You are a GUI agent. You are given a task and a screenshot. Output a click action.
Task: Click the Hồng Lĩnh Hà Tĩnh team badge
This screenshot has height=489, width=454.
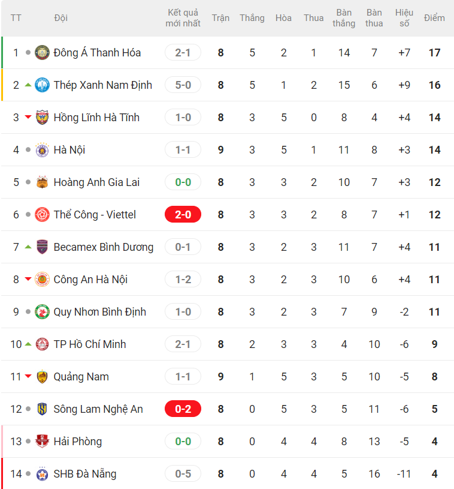click(42, 118)
